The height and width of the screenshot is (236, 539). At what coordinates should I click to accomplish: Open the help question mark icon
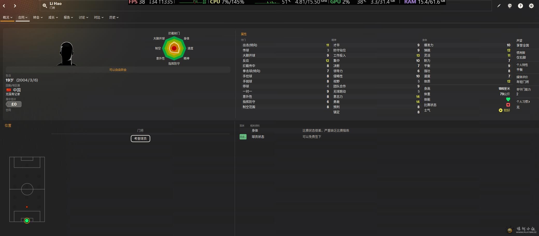[520, 6]
